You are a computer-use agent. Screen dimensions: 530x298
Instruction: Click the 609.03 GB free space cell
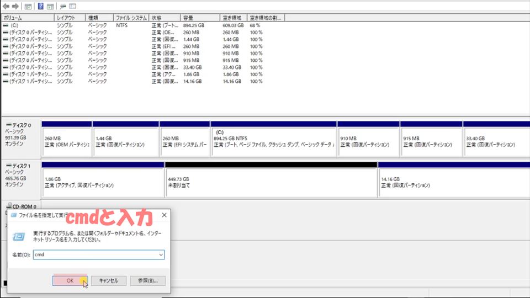tap(233, 25)
